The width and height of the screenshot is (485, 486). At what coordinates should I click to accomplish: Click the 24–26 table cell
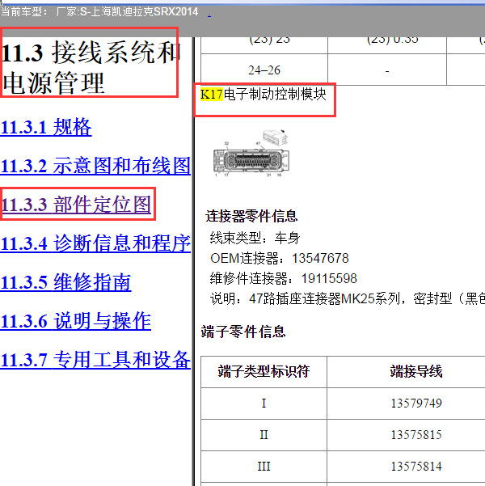coord(264,70)
